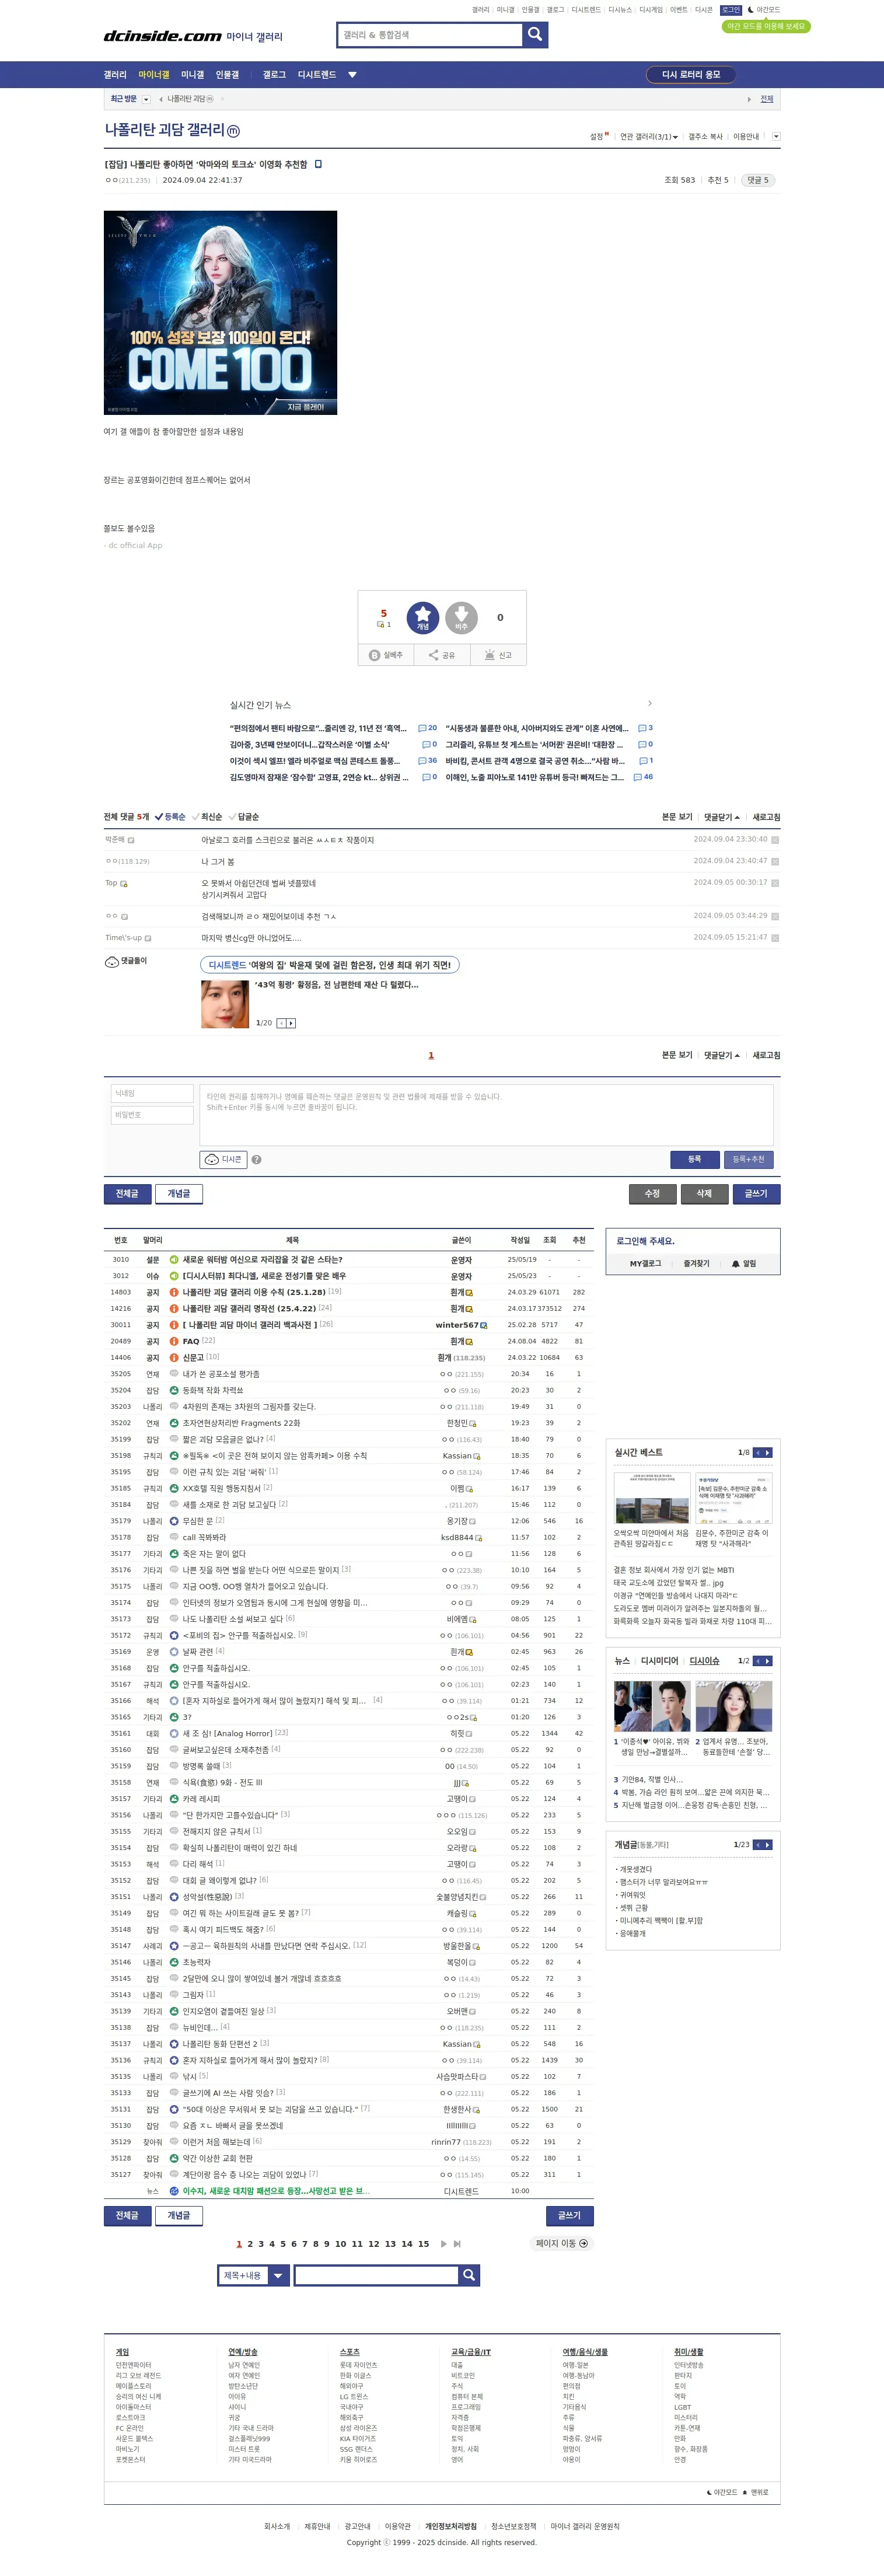Switch to 디시이슈 tab in sidebar
This screenshot has height=2576, width=884.
(x=704, y=1661)
